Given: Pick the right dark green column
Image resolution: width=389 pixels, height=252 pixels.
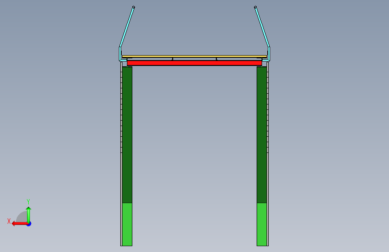Looking at the screenshot, I should click(262, 135).
